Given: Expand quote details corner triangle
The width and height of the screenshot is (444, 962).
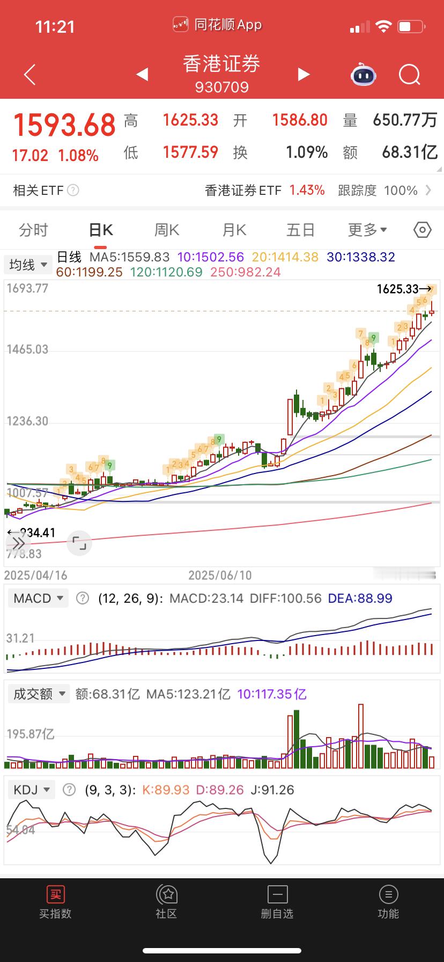Looking at the screenshot, I should (x=439, y=168).
